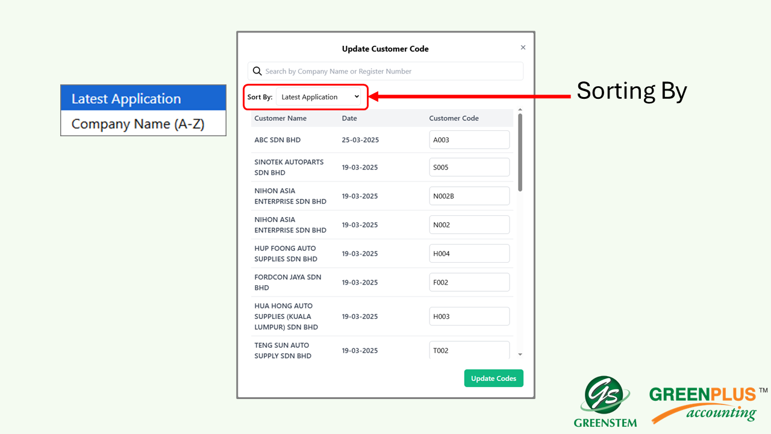Click the Update Codes button
Screen dimensions: 771x434
point(494,378)
